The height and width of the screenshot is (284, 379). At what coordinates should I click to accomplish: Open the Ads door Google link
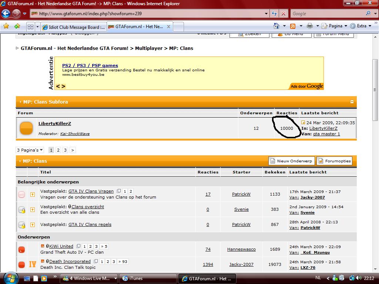click(307, 86)
